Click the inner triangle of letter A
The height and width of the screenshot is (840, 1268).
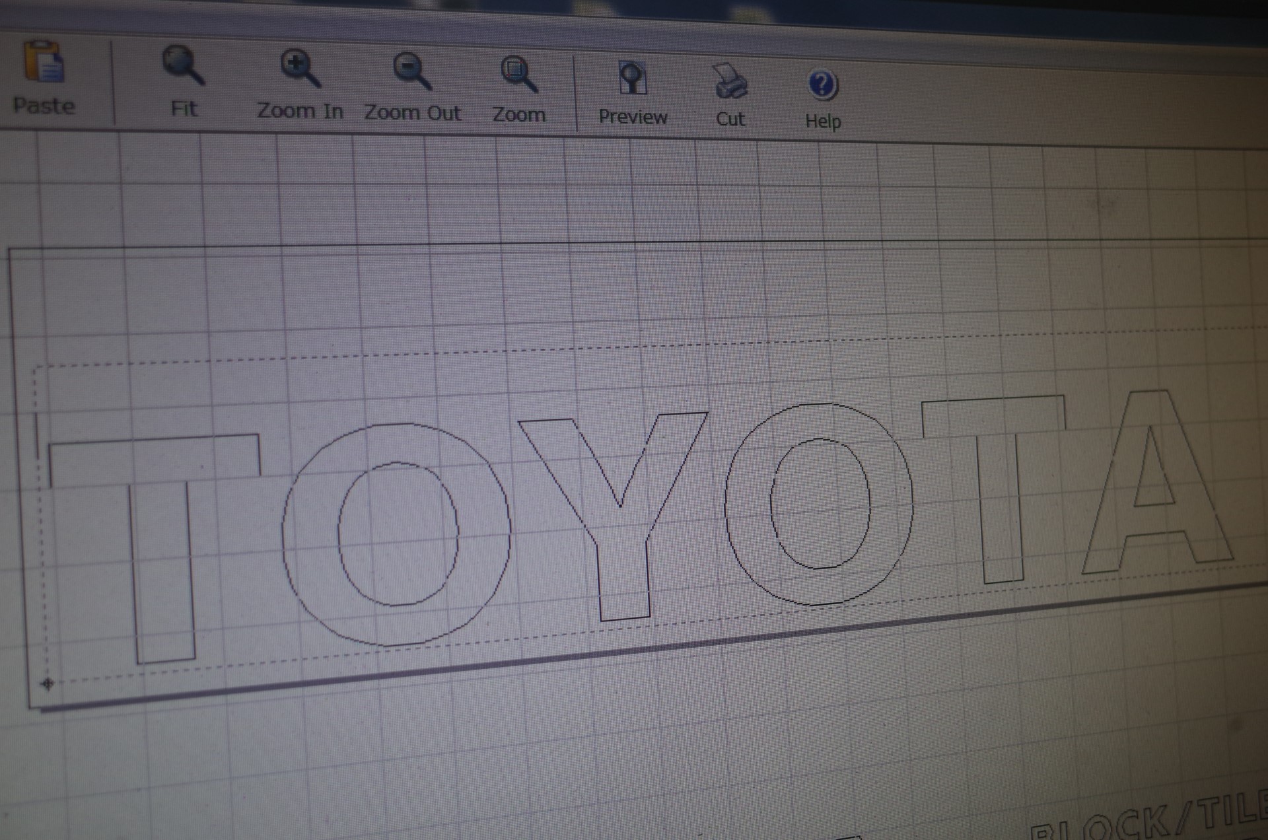click(x=1154, y=482)
